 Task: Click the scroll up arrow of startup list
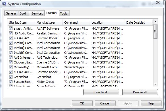click(x=156, y=22)
